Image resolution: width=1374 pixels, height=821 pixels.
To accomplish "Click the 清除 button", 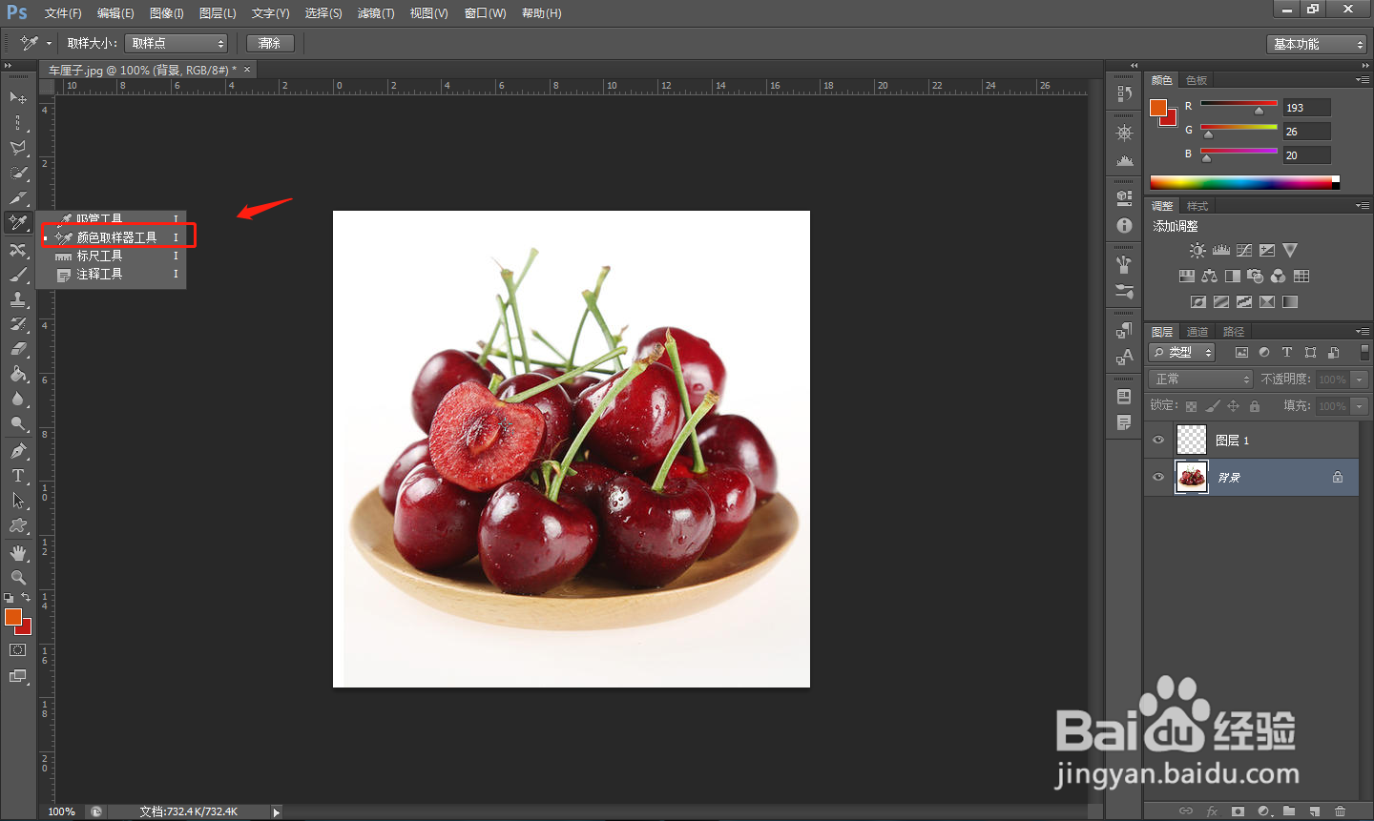I will click(270, 43).
